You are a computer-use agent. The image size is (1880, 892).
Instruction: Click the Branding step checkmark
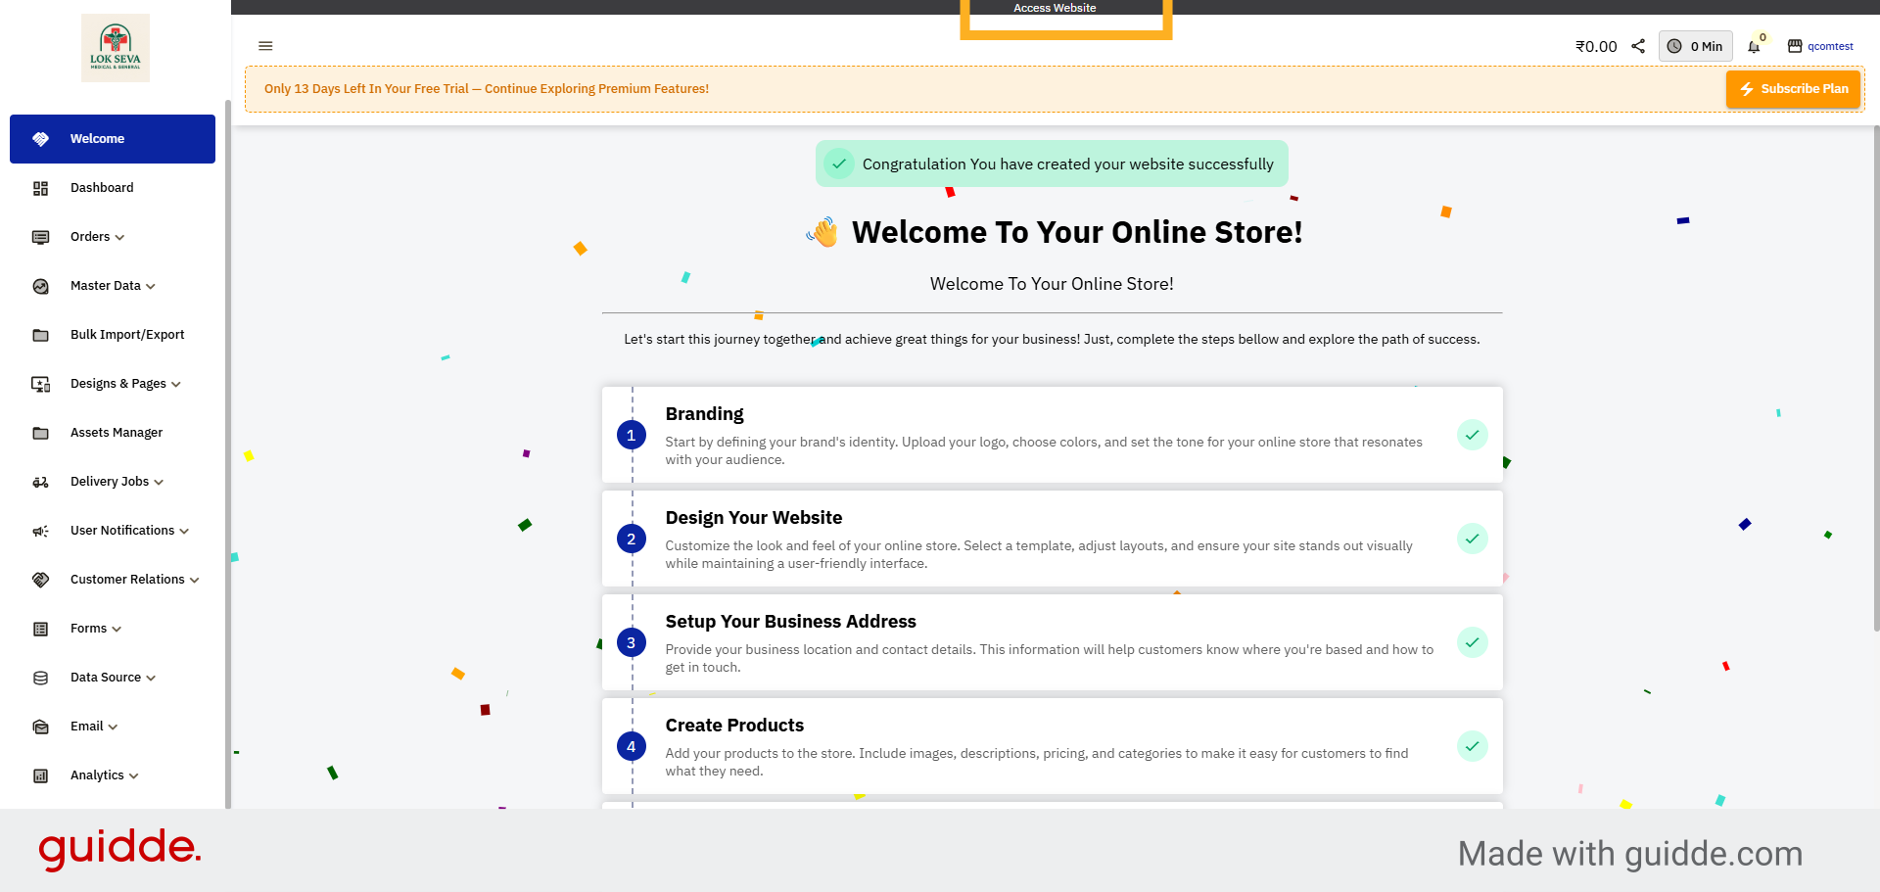tap(1472, 435)
